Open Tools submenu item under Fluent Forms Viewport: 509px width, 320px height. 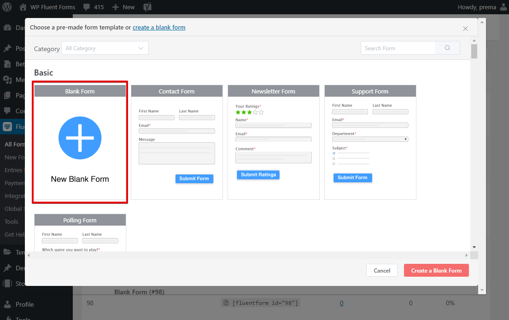(x=12, y=221)
